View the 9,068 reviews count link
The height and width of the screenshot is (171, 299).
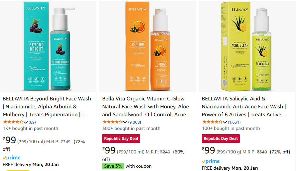point(135,122)
